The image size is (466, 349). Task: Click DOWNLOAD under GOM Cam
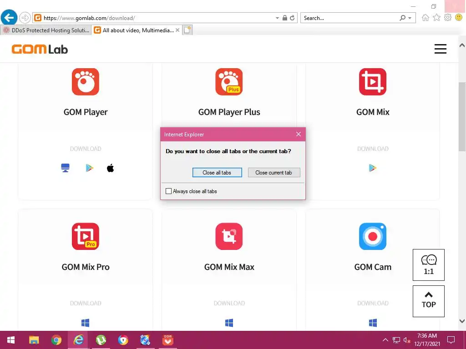tap(373, 303)
